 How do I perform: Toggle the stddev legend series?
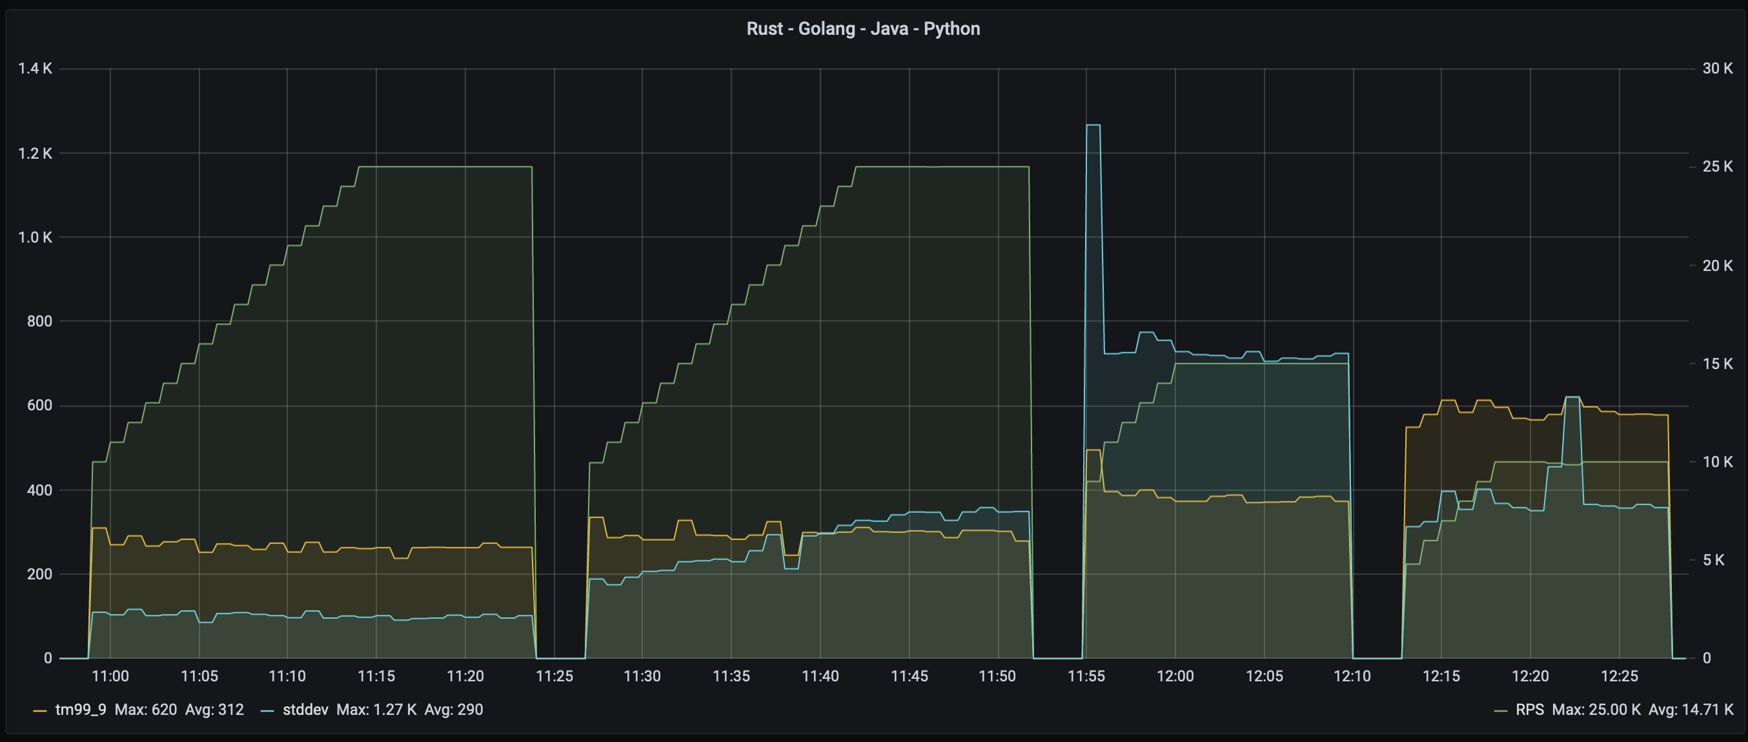point(305,710)
